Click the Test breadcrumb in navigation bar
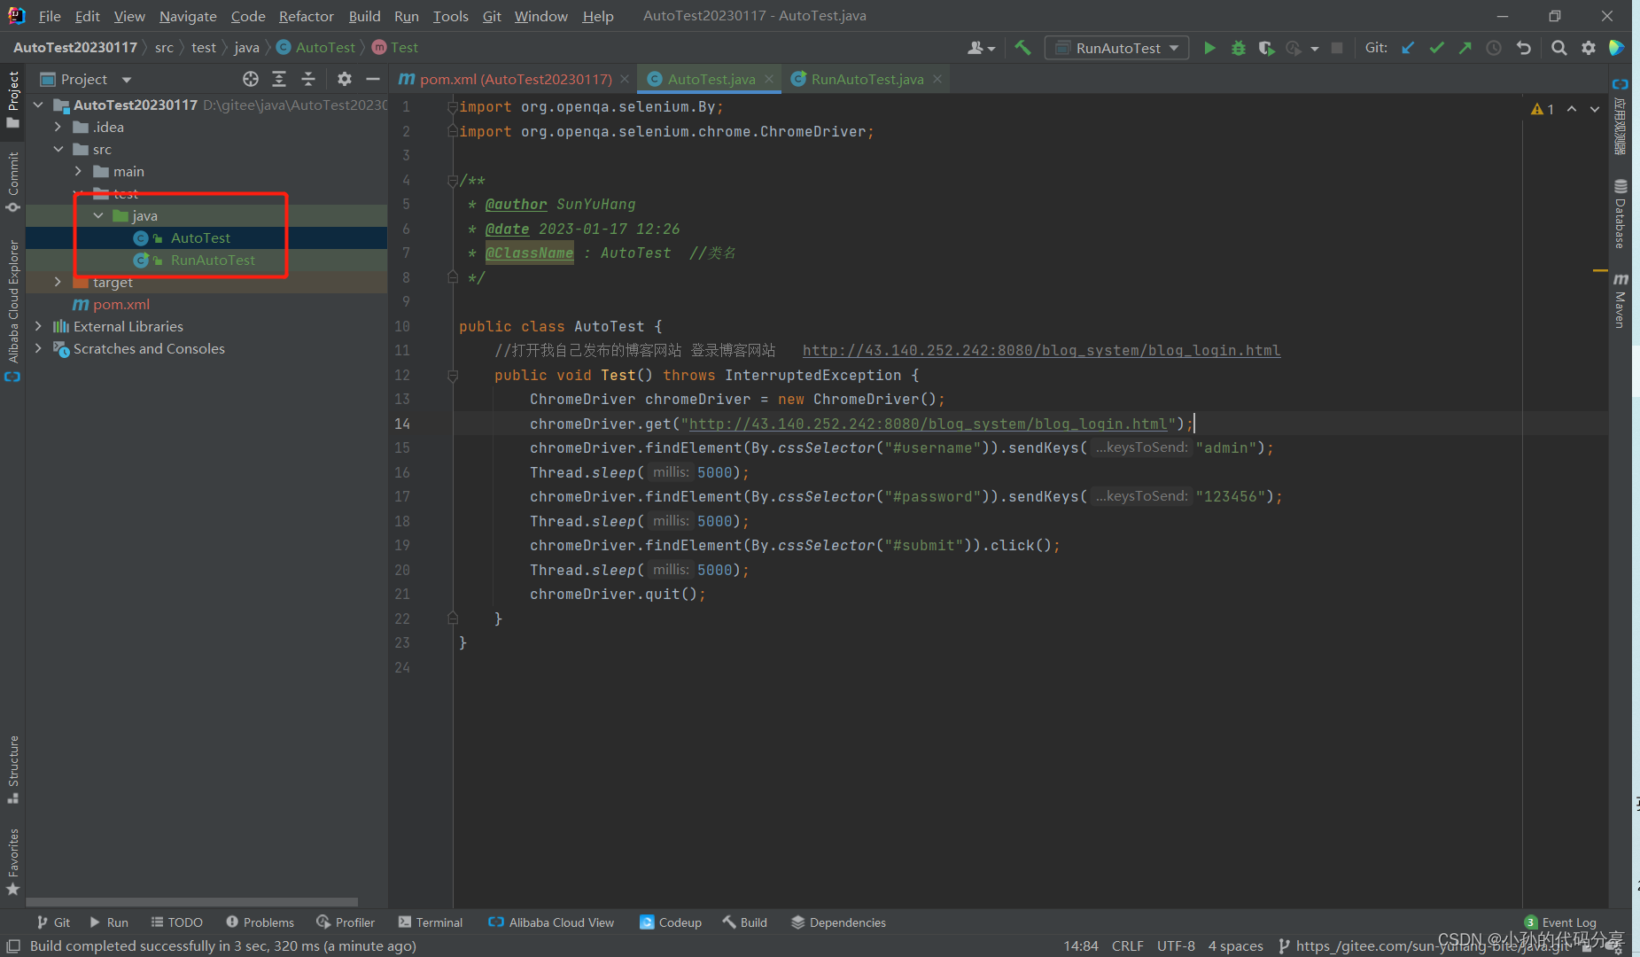 (395, 47)
